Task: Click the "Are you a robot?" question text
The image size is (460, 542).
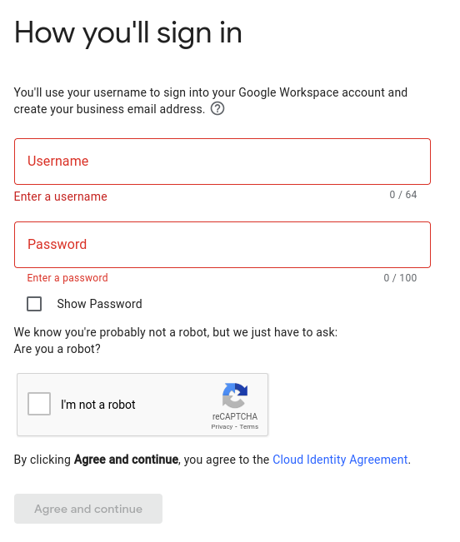Action: pyautogui.click(x=57, y=349)
